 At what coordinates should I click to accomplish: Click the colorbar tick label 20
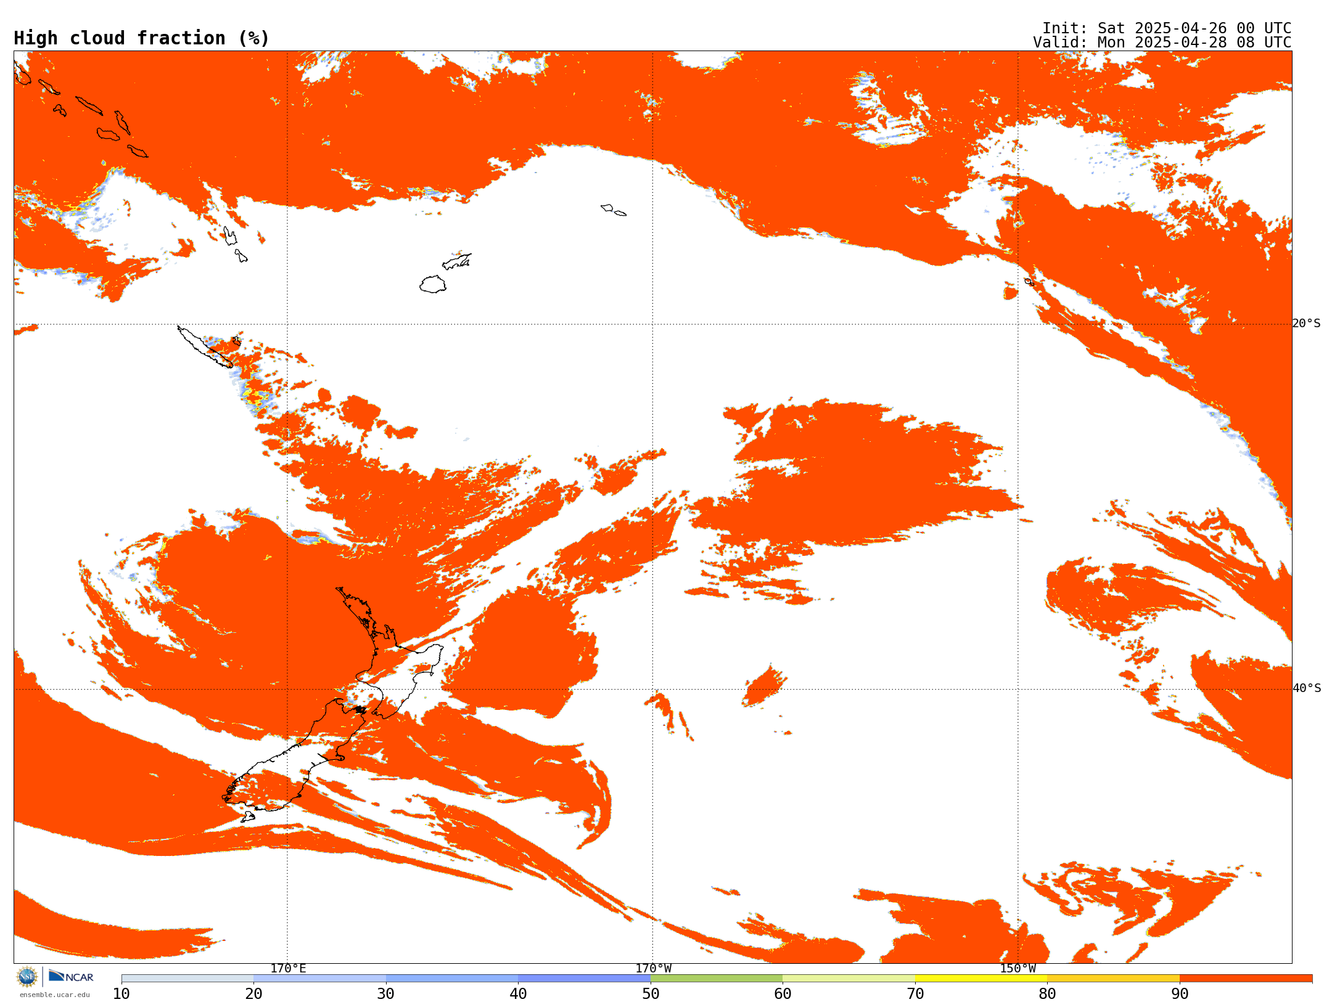click(253, 994)
